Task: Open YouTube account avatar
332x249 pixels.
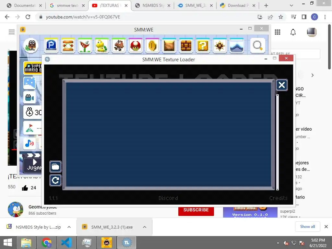Action: [312, 32]
